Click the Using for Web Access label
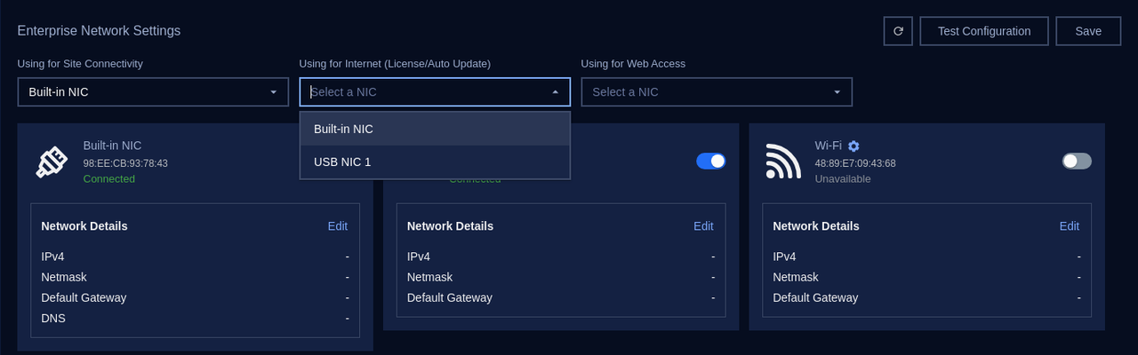The image size is (1138, 355). click(633, 64)
